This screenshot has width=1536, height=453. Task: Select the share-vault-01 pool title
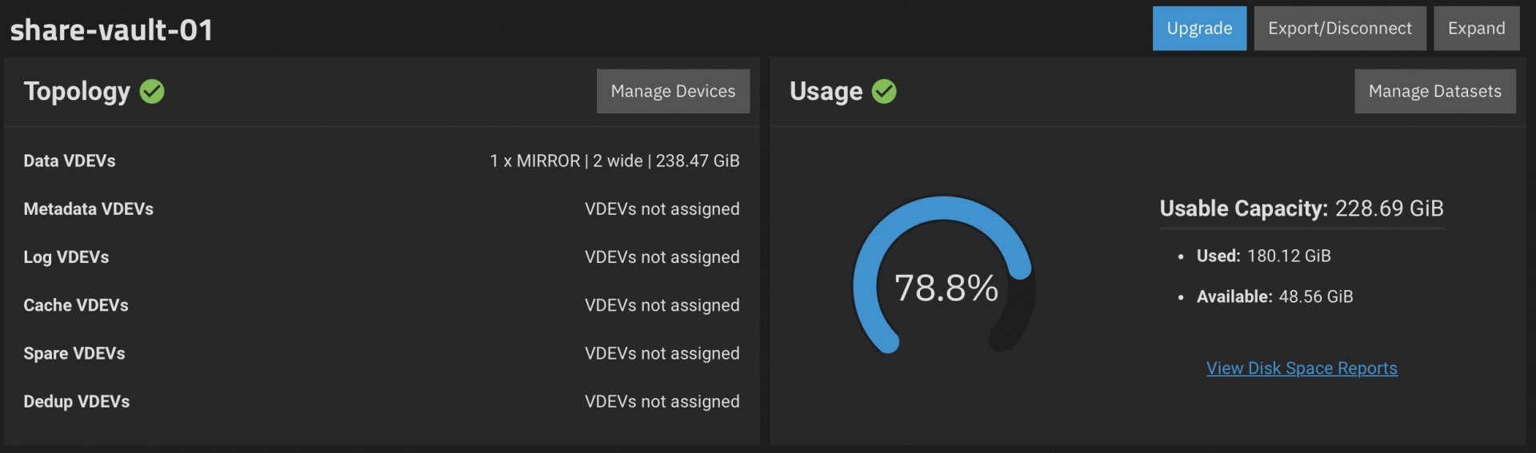pos(111,30)
